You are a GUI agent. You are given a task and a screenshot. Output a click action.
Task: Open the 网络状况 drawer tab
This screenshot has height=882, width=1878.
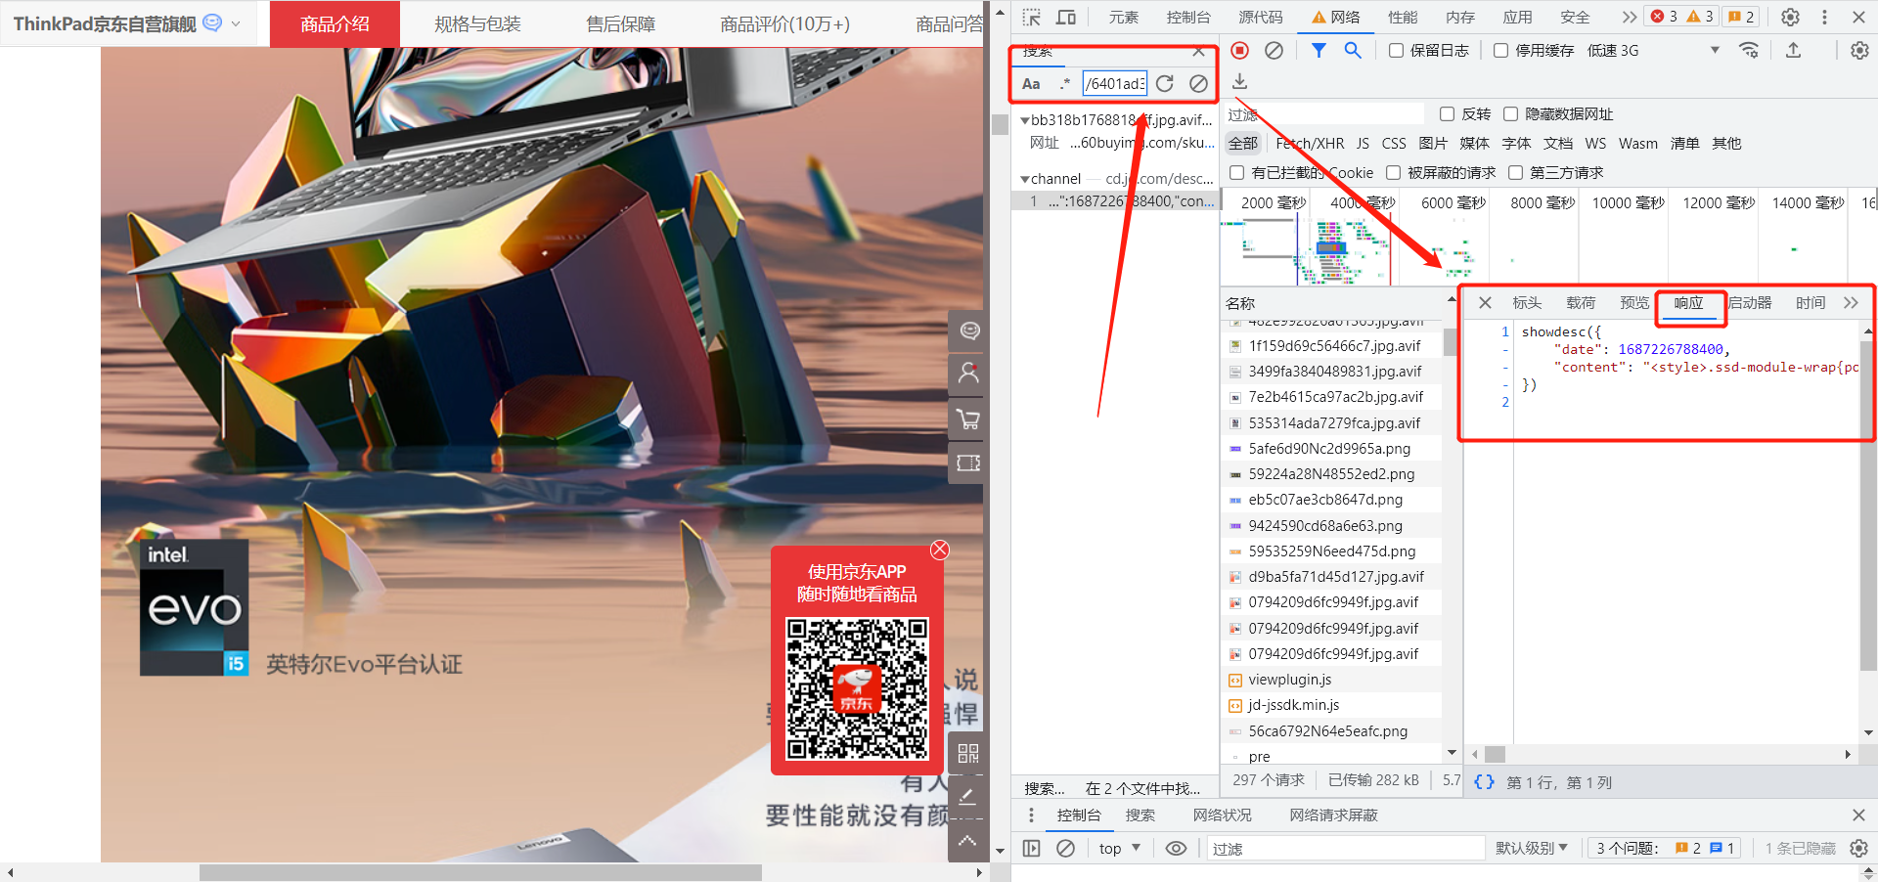coord(1222,815)
